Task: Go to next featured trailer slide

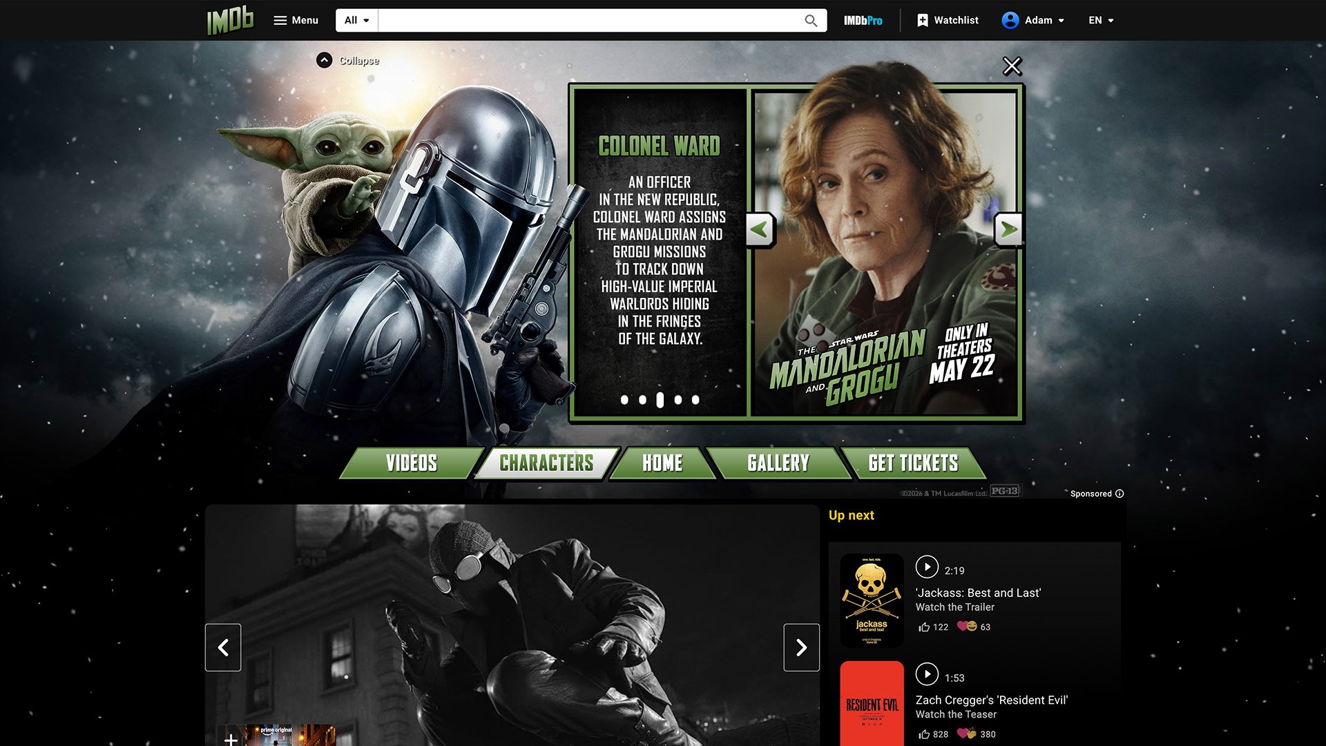Action: point(801,647)
